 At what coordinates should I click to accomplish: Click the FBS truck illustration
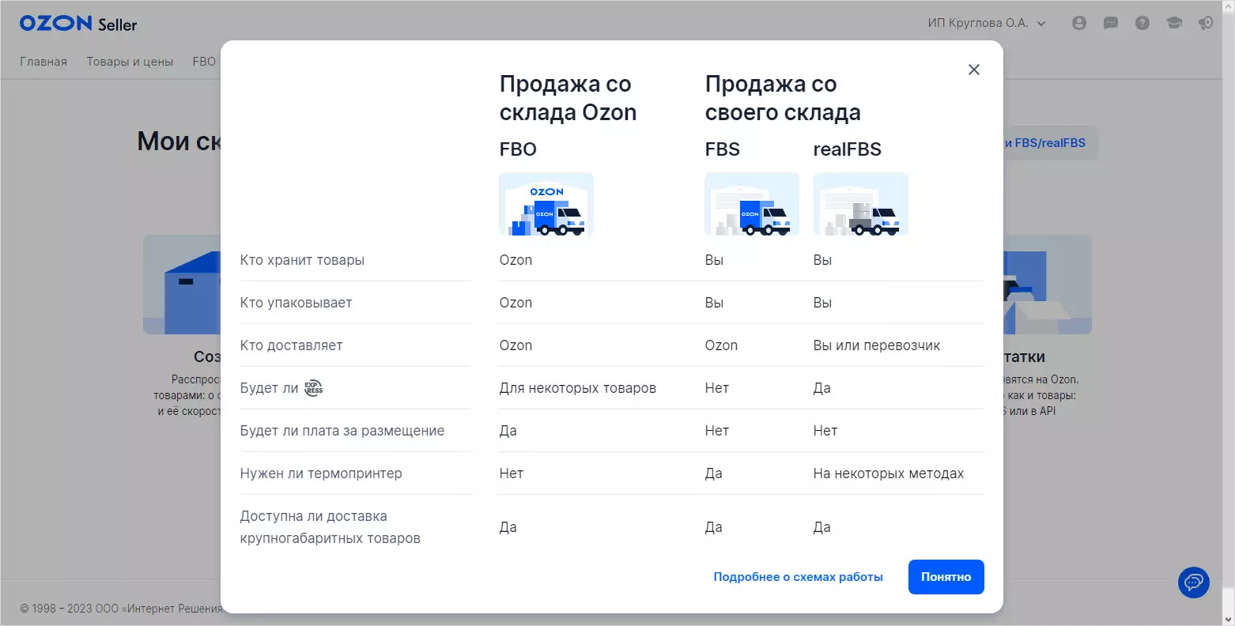pos(752,204)
